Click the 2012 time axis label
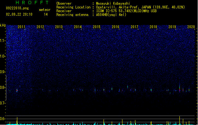 pos(40,27)
